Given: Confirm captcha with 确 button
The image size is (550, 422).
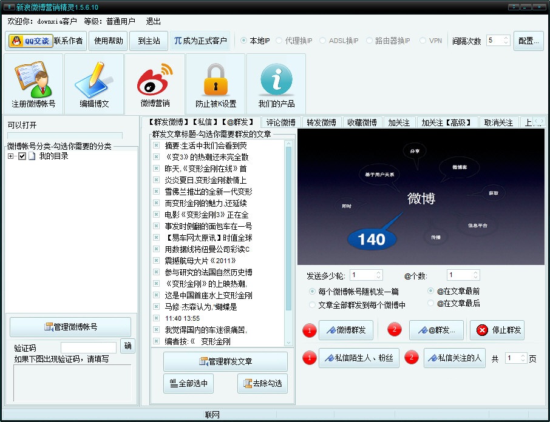Looking at the screenshot, I should point(127,346).
